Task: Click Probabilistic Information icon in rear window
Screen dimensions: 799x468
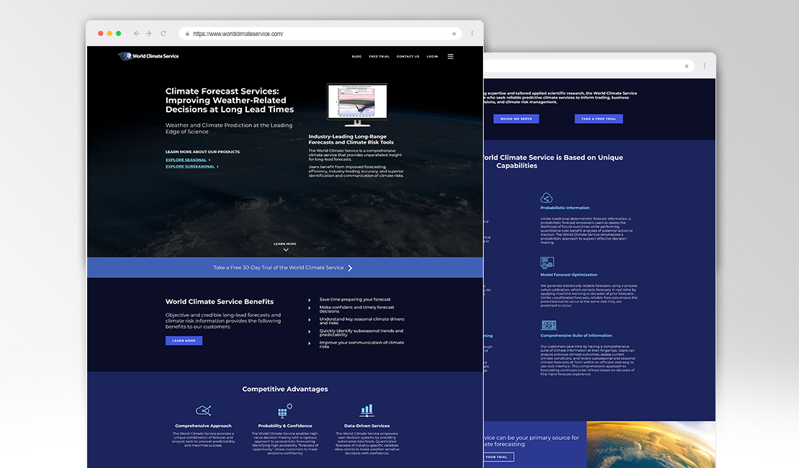Action: [x=546, y=198]
